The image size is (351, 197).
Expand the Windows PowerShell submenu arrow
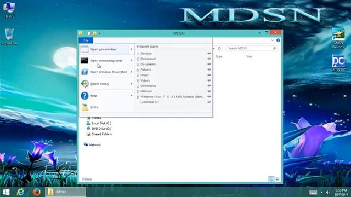pos(132,72)
